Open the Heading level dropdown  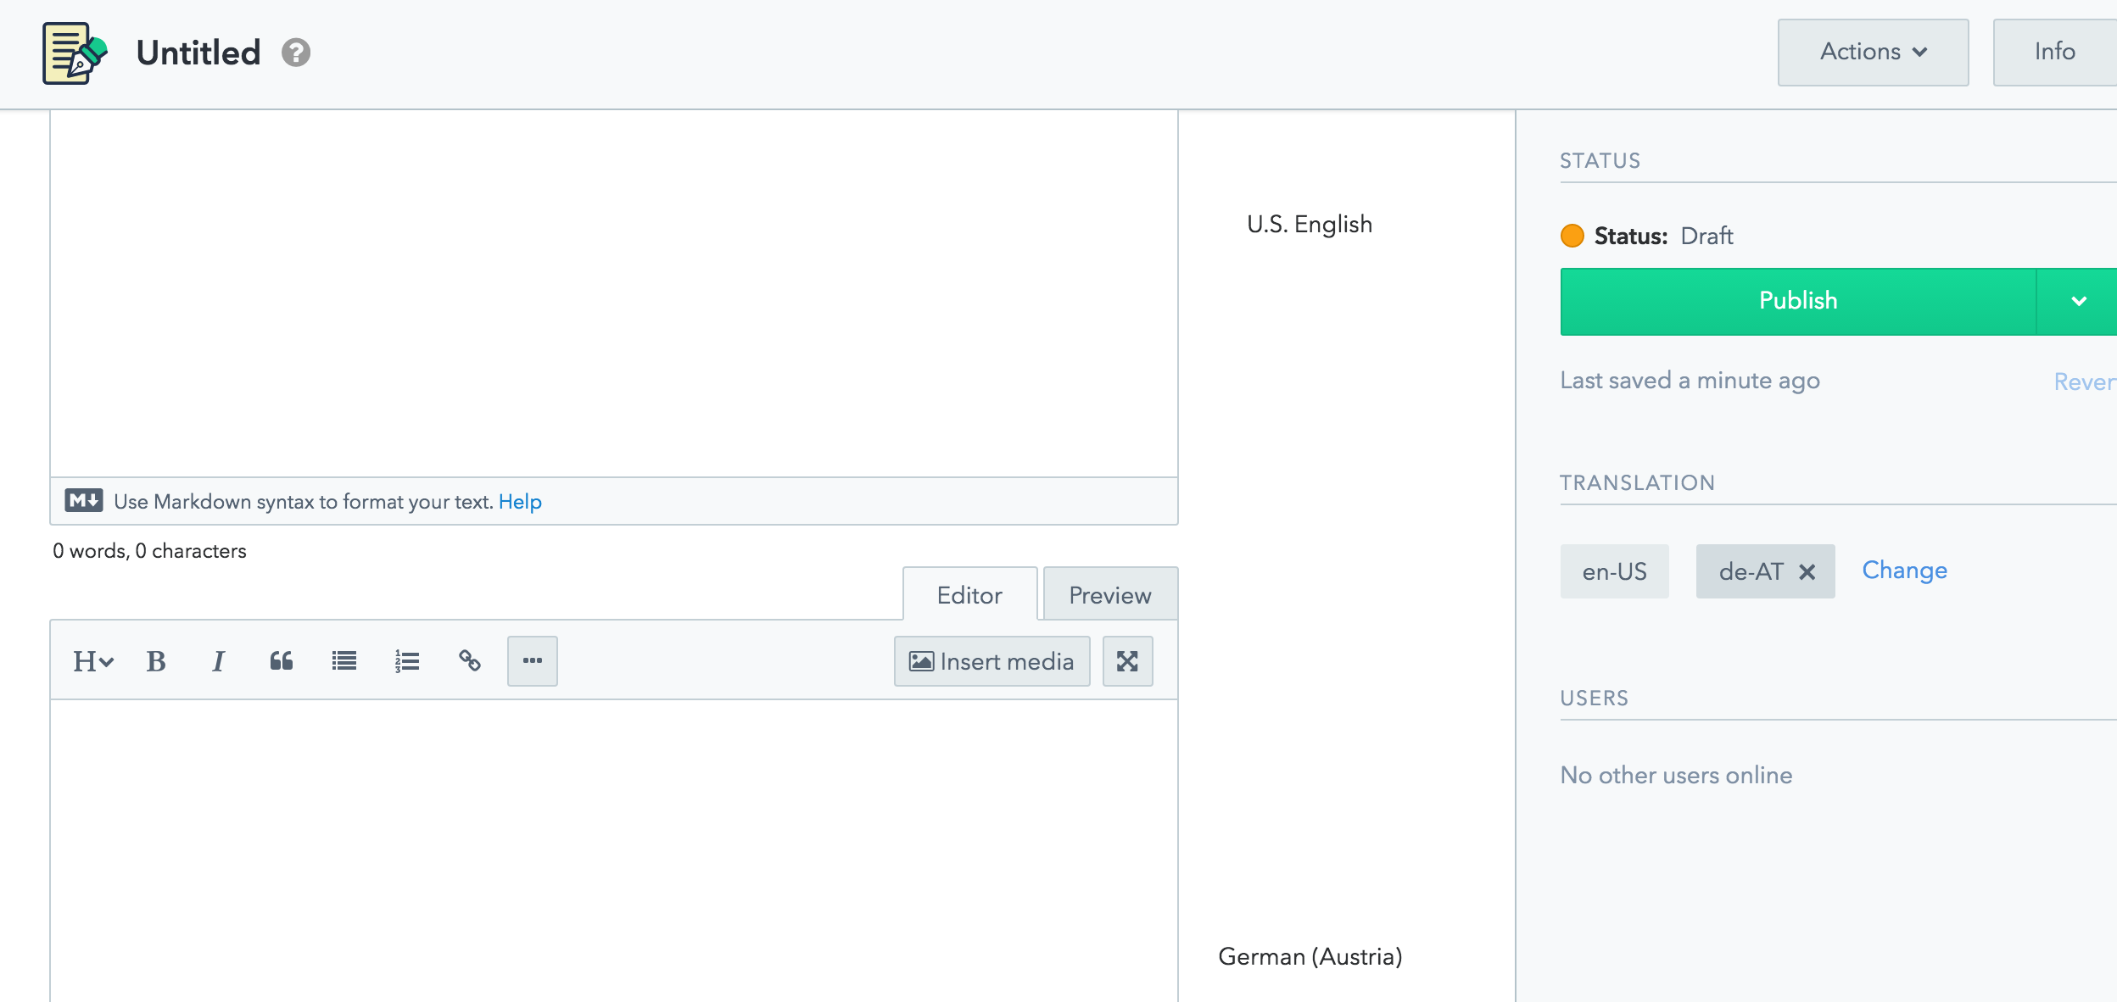click(92, 661)
